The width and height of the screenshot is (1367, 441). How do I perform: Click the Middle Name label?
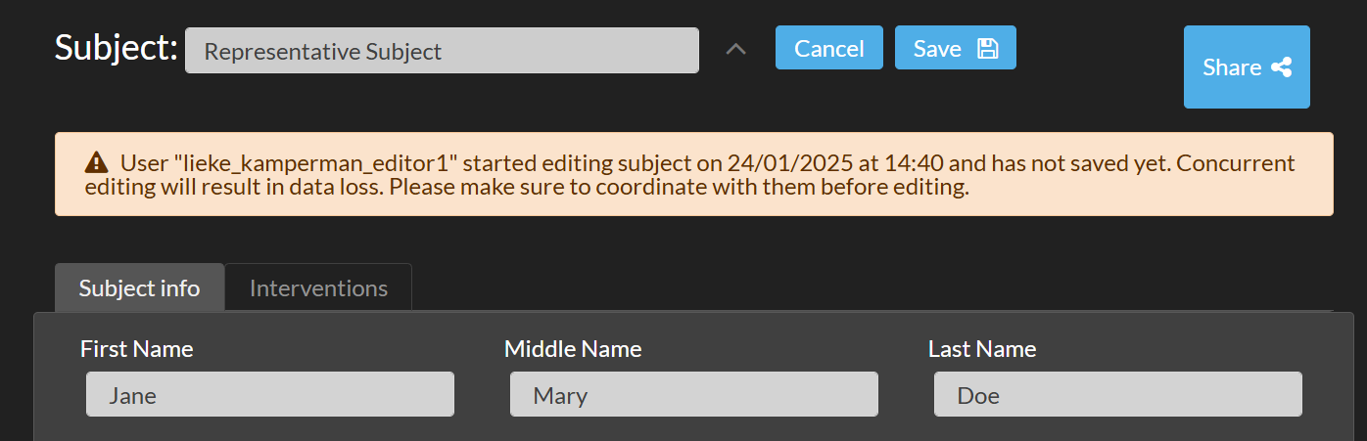[573, 348]
